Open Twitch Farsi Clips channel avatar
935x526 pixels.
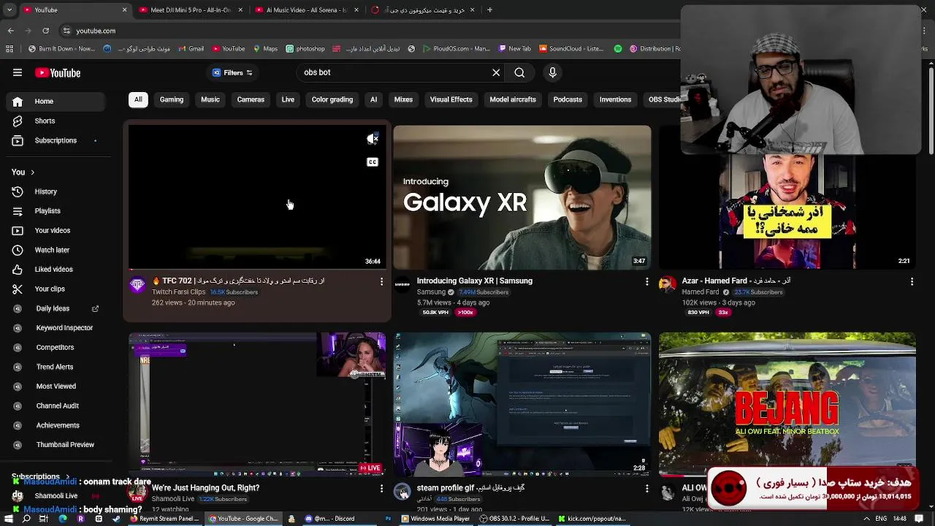[x=137, y=285]
